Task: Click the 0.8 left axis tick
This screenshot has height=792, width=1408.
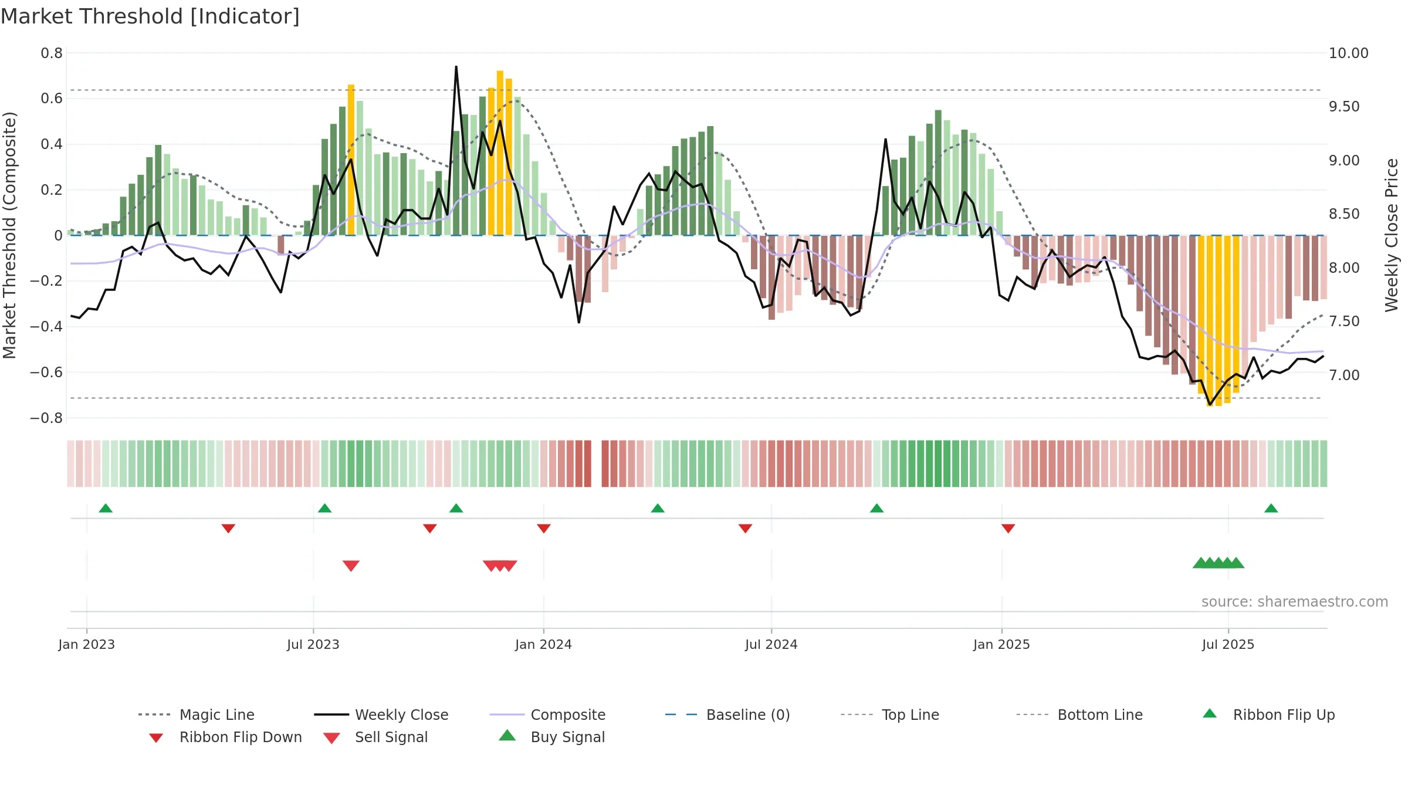Action: (52, 53)
